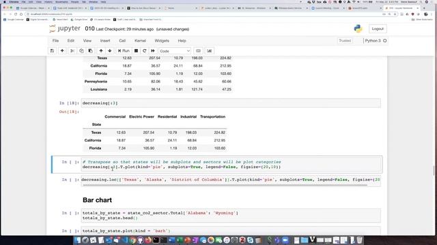Image resolution: width=437 pixels, height=245 pixels.
Task: Click the Louisiana row label
Action: 98,89
